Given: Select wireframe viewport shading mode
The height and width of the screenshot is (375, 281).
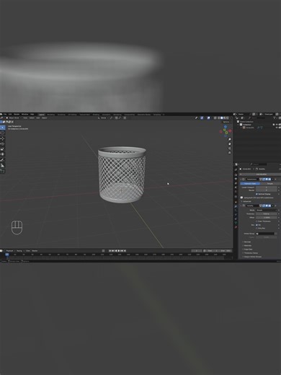Looking at the screenshot, I should click(218, 118).
